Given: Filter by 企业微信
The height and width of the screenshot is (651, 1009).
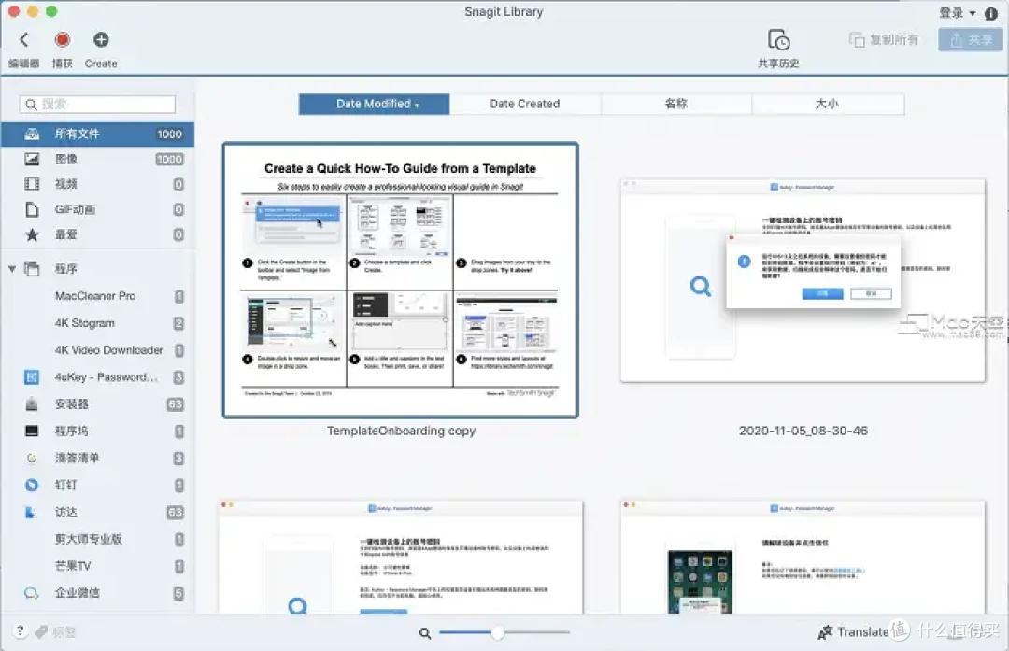Looking at the screenshot, I should click(98, 593).
